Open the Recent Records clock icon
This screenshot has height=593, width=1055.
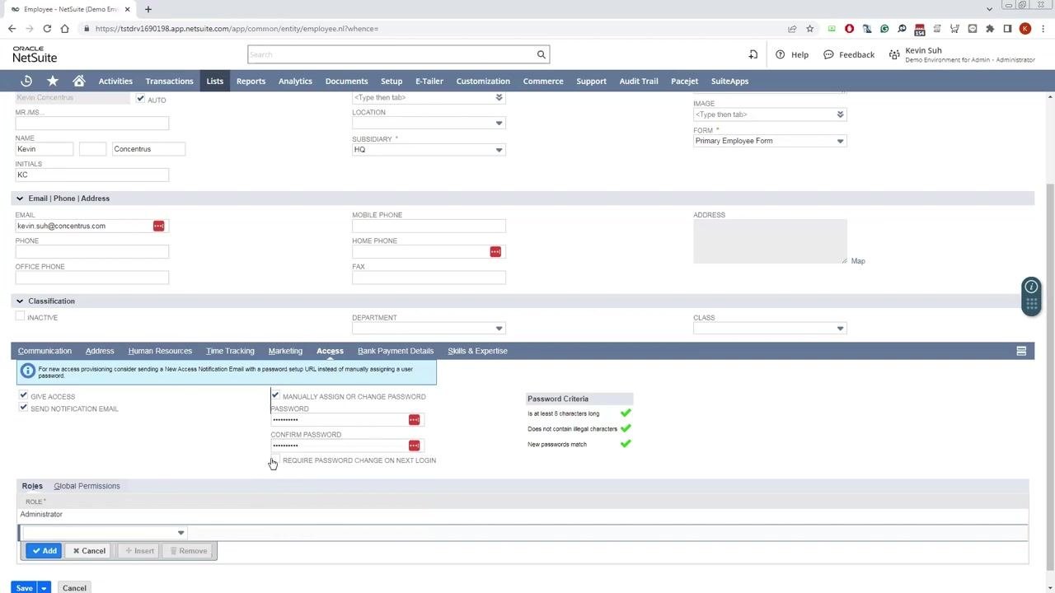pyautogui.click(x=26, y=81)
